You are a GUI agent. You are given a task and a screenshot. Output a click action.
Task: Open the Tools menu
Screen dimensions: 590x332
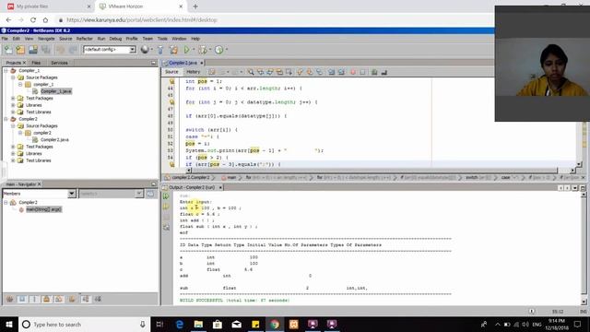coord(162,39)
